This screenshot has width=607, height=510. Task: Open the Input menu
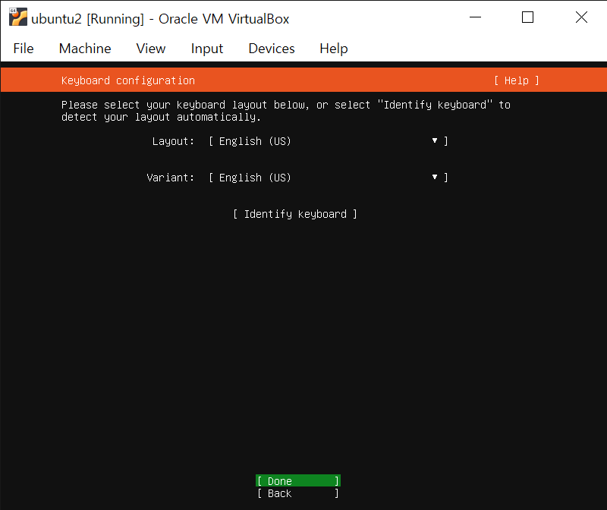(206, 49)
